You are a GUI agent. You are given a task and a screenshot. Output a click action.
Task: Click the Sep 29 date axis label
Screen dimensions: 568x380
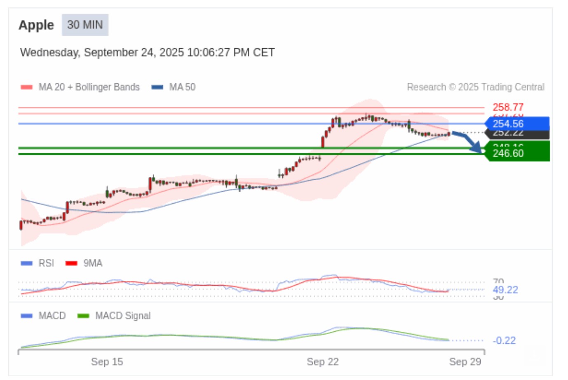pos(465,361)
